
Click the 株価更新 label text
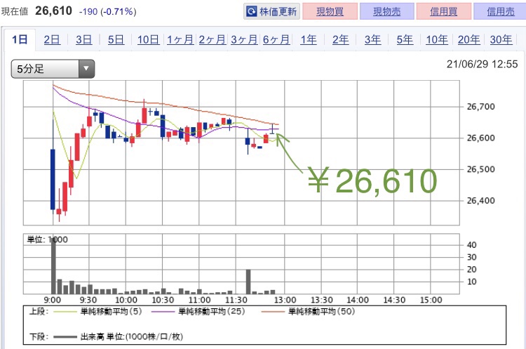point(278,12)
